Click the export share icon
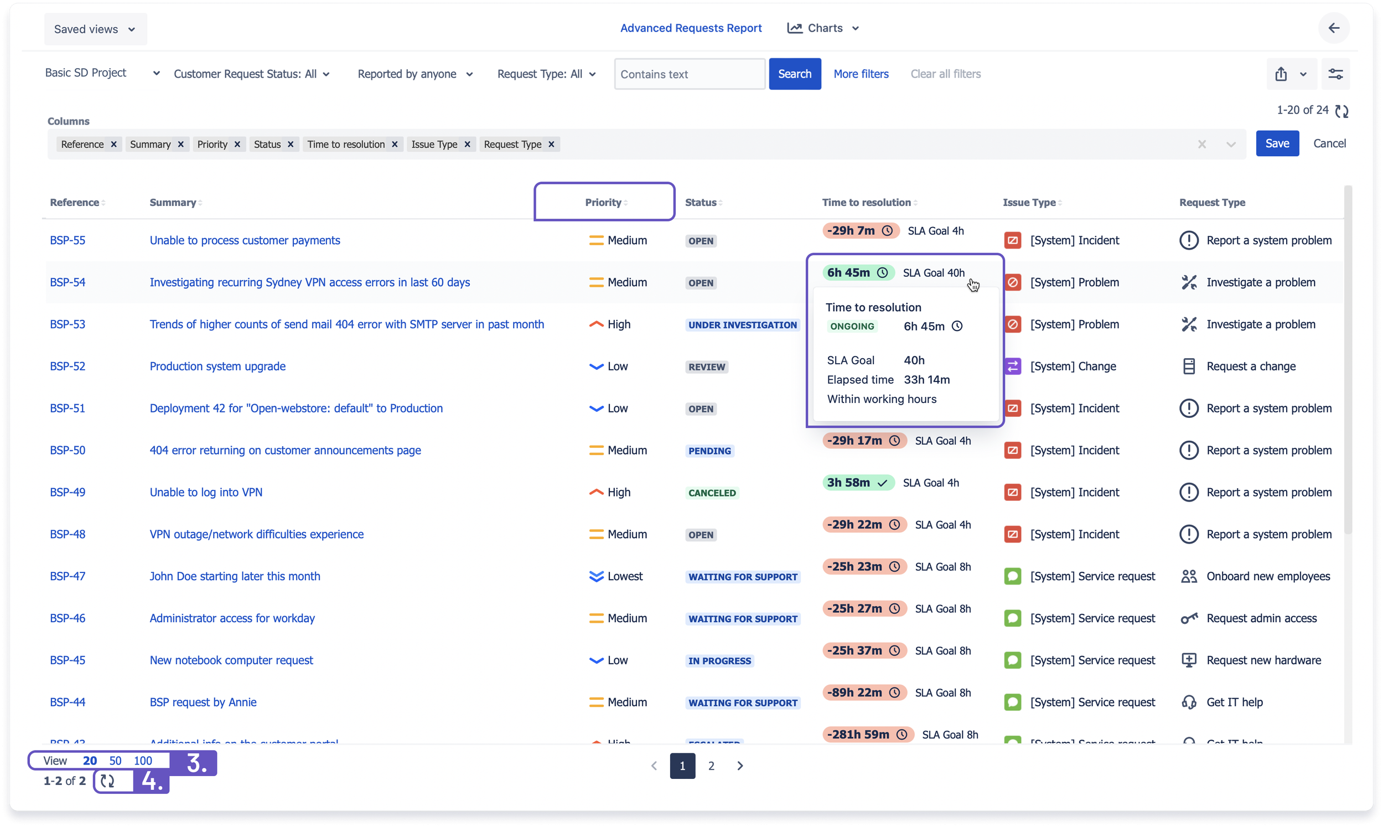Image resolution: width=1383 pixels, height=827 pixels. click(1281, 74)
